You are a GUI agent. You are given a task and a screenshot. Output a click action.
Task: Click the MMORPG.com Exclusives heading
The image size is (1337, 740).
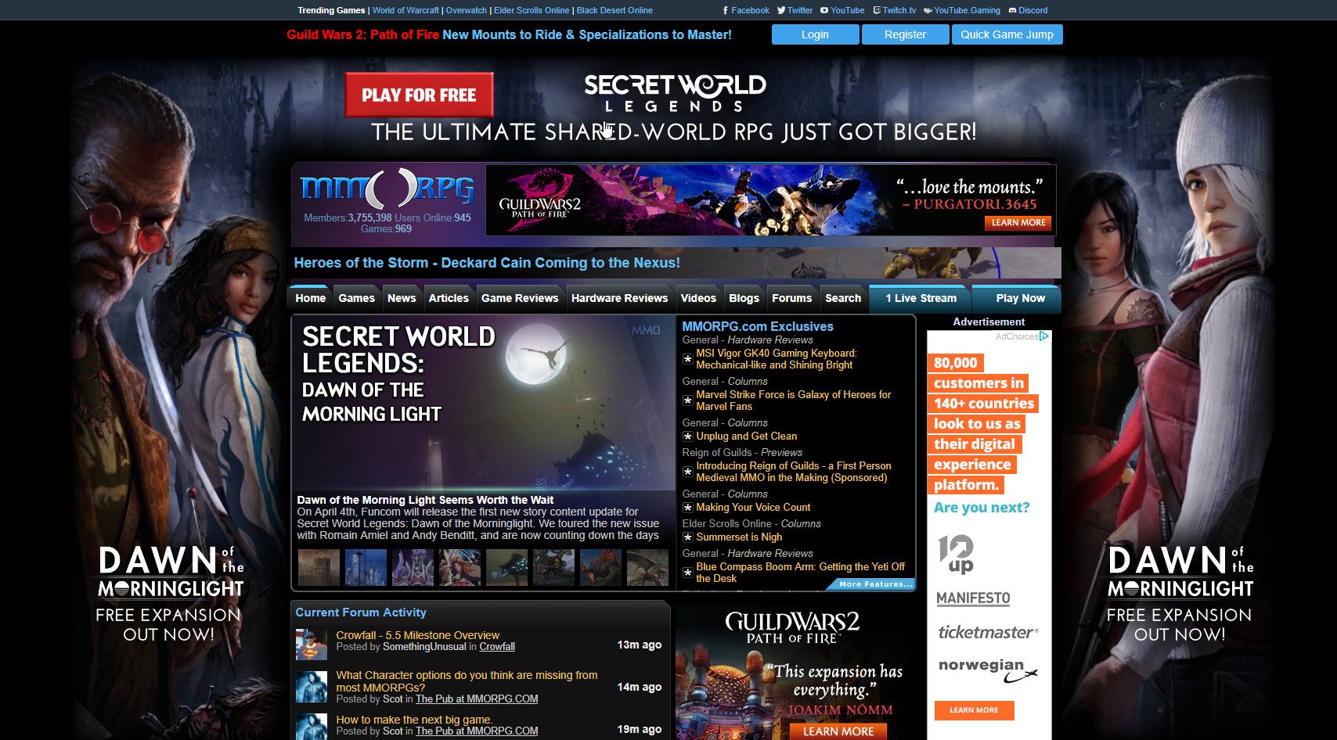(x=757, y=326)
